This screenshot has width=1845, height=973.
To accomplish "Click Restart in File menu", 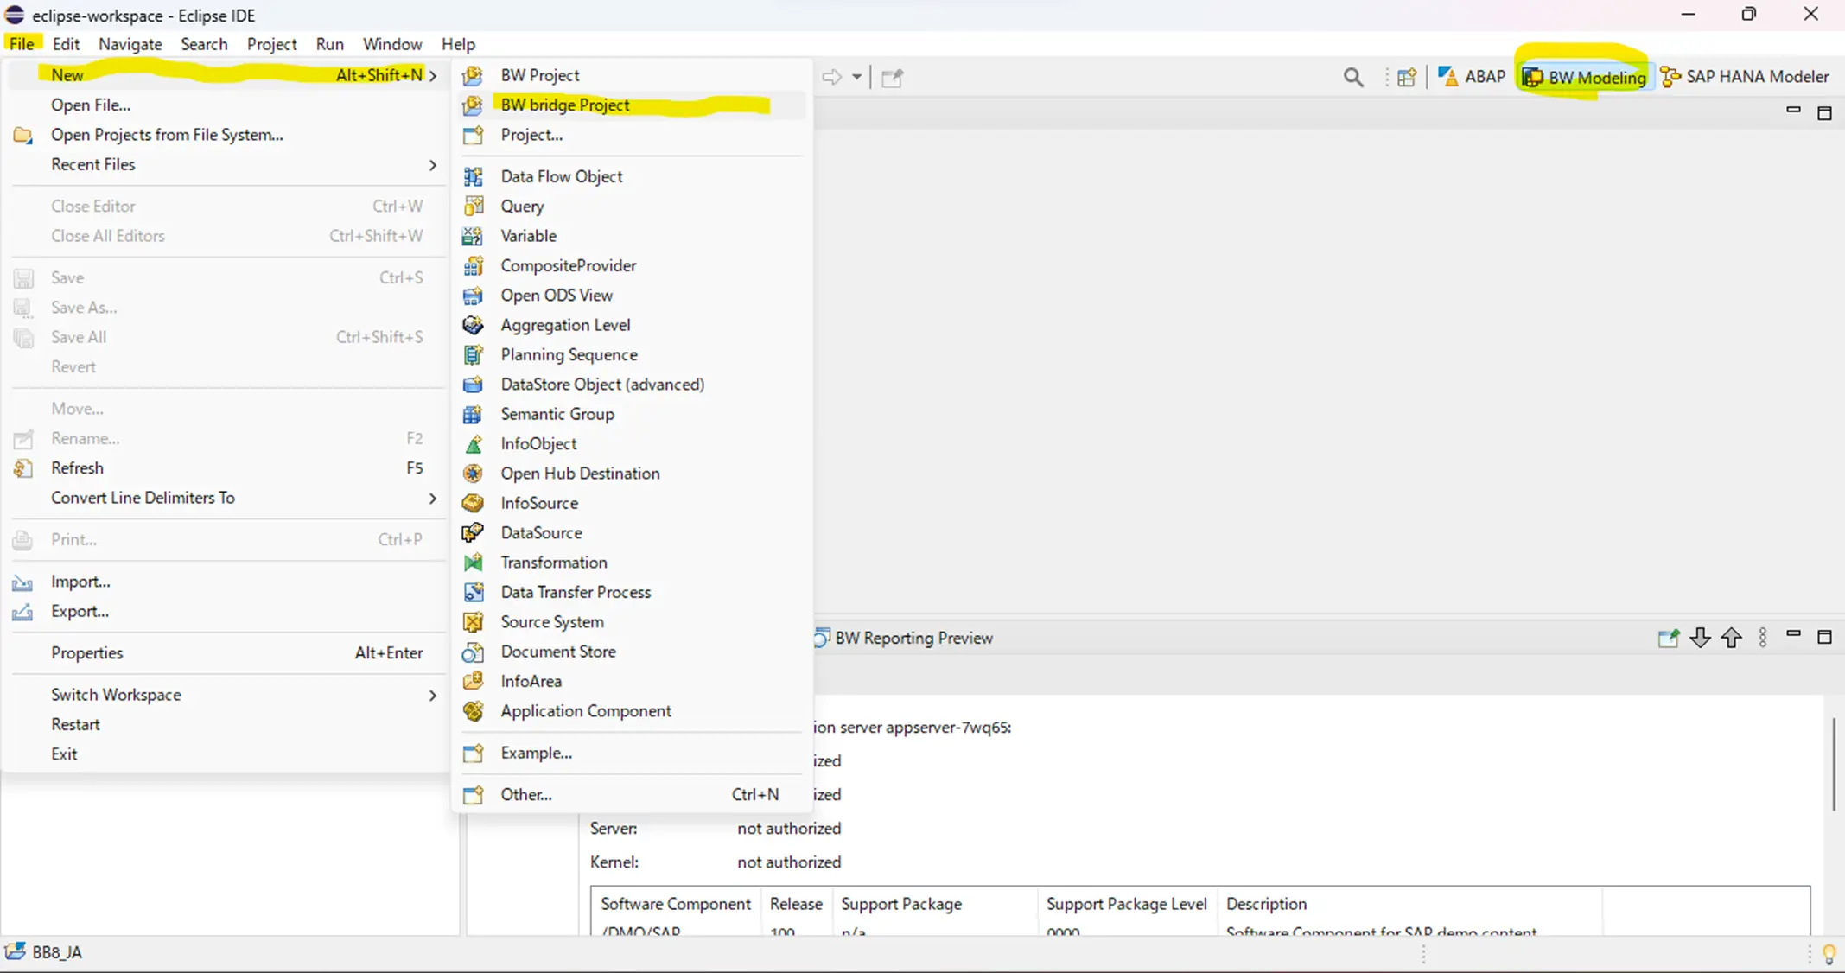I will coord(227,724).
